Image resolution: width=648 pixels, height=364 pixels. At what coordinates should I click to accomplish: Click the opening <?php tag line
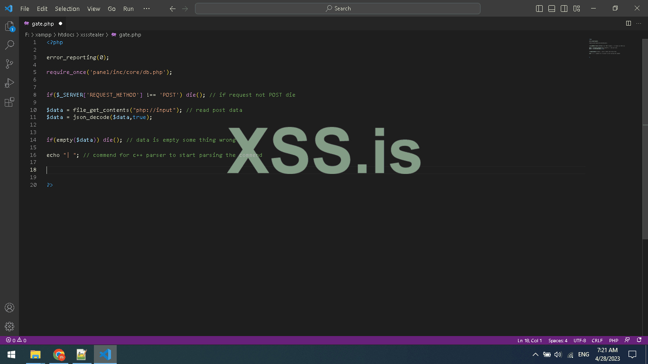55,42
